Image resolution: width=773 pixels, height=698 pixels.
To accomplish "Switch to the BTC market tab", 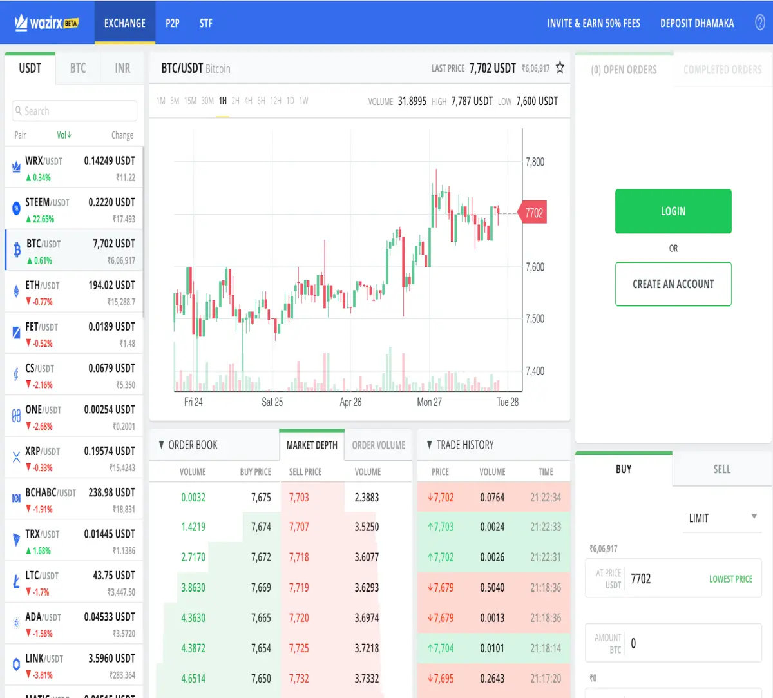I will (x=78, y=68).
